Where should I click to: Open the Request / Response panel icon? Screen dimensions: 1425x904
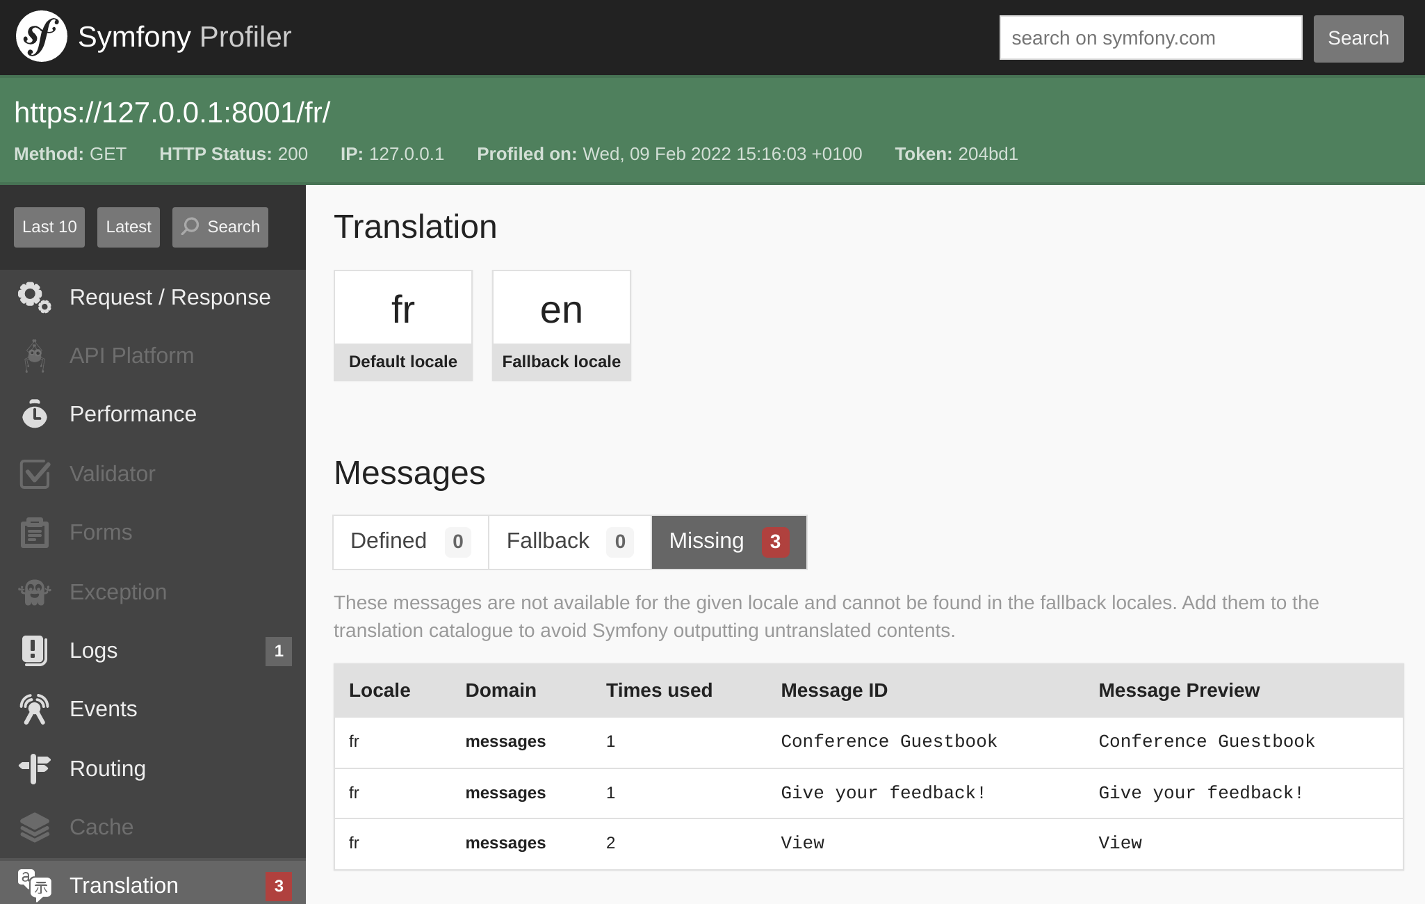pos(33,297)
